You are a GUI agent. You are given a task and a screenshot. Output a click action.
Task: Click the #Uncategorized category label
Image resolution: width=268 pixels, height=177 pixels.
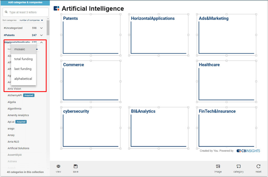(13, 28)
